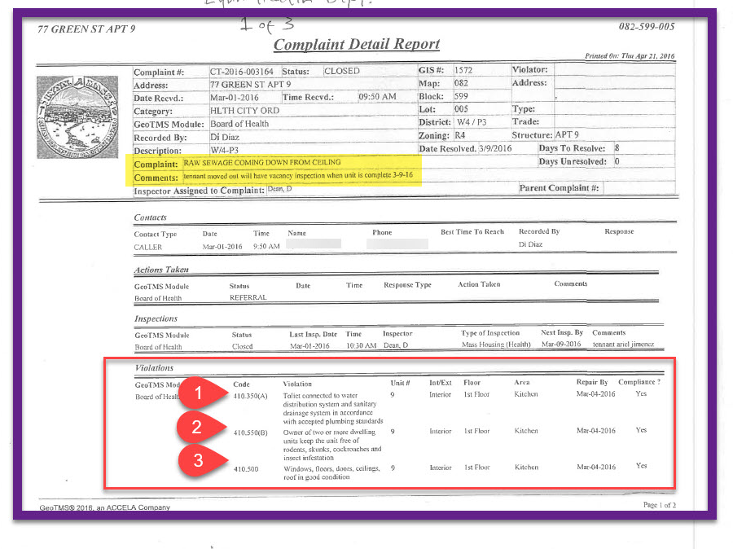Select the address value next to the Address label
The image size is (733, 549).
pyautogui.click(x=251, y=85)
